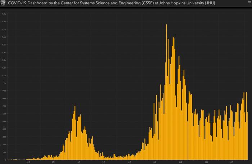252x164 pixels.
Task: Click the '7月' month label on x-axis
Action: click(154, 162)
